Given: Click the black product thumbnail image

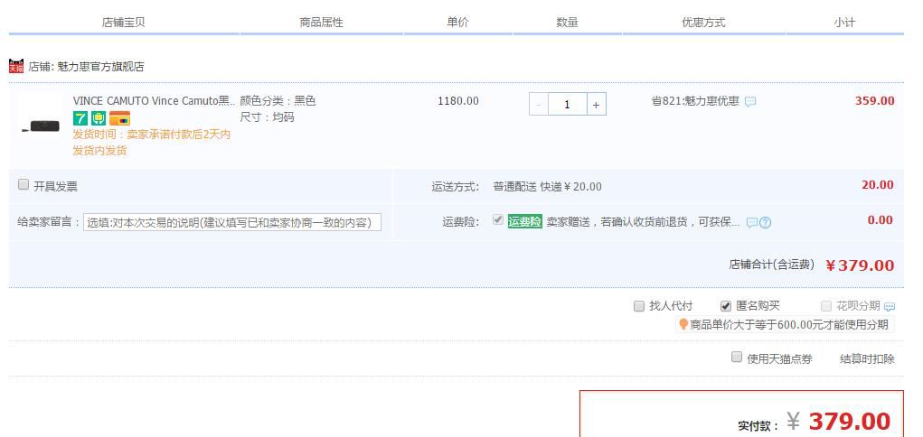Looking at the screenshot, I should 41,126.
